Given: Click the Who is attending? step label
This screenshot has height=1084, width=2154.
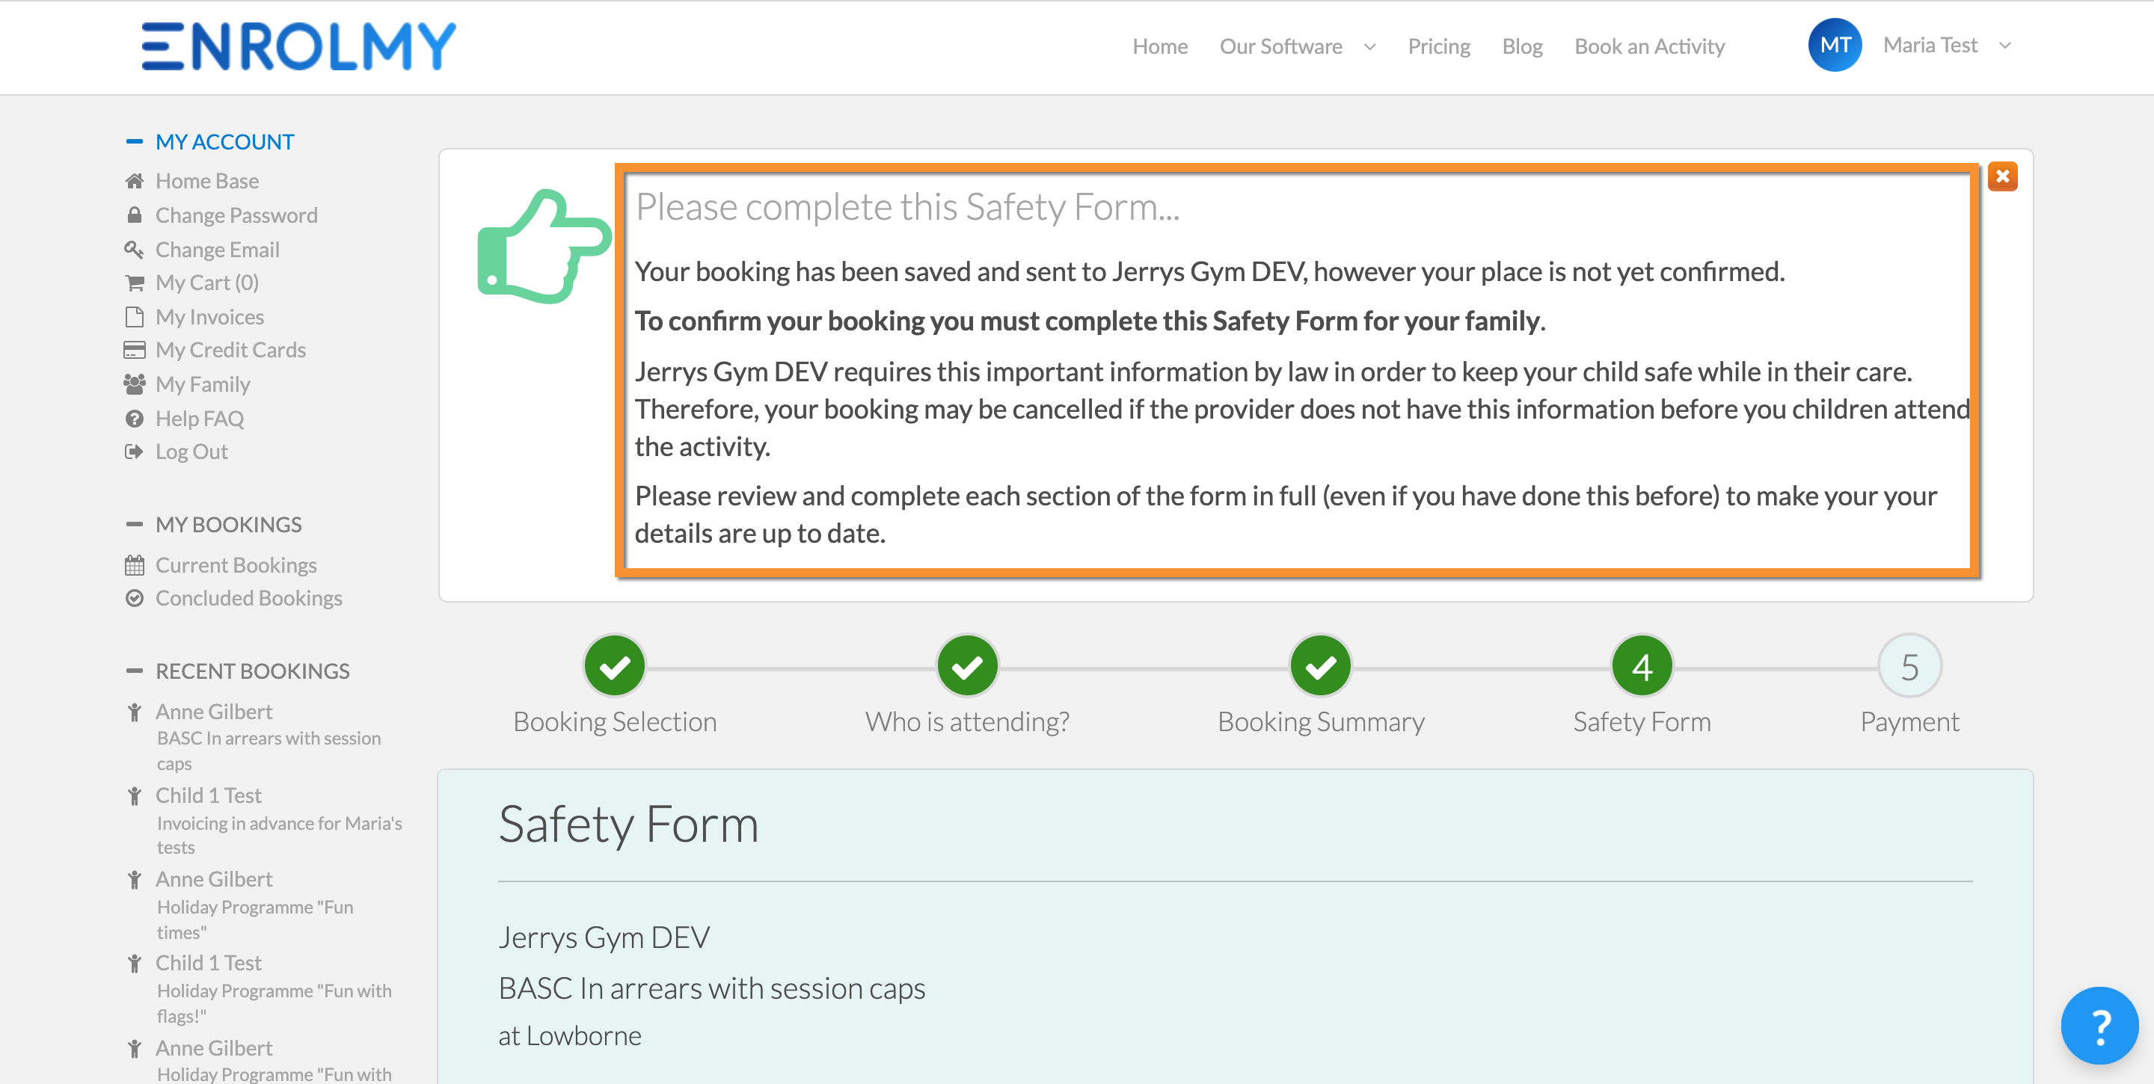Looking at the screenshot, I should [966, 721].
